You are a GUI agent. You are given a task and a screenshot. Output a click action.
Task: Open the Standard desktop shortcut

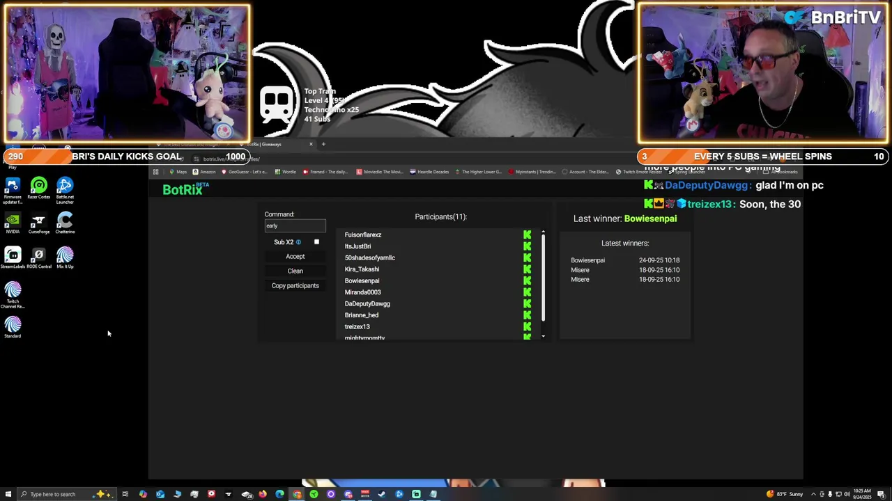13,328
